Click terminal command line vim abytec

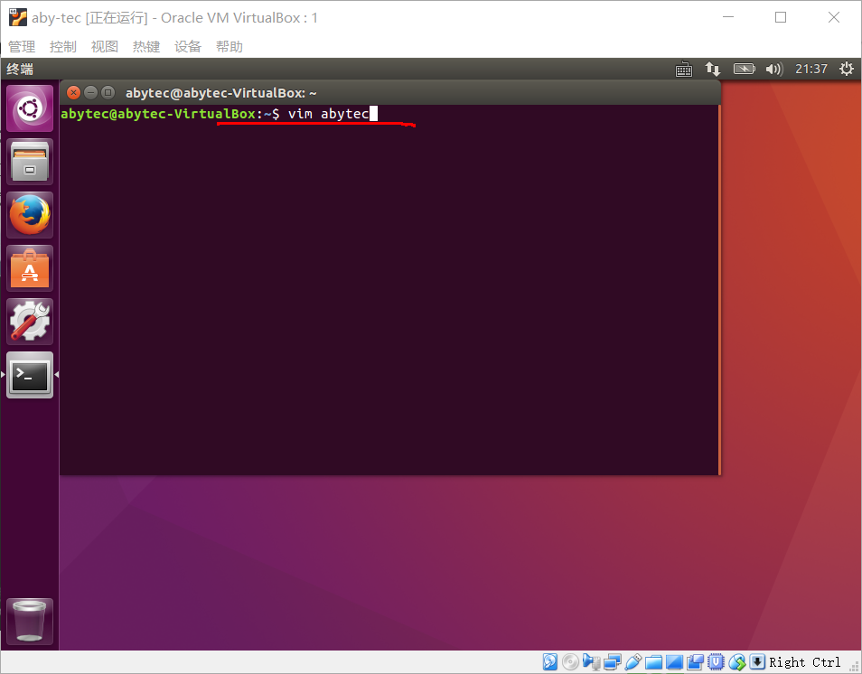pos(329,114)
